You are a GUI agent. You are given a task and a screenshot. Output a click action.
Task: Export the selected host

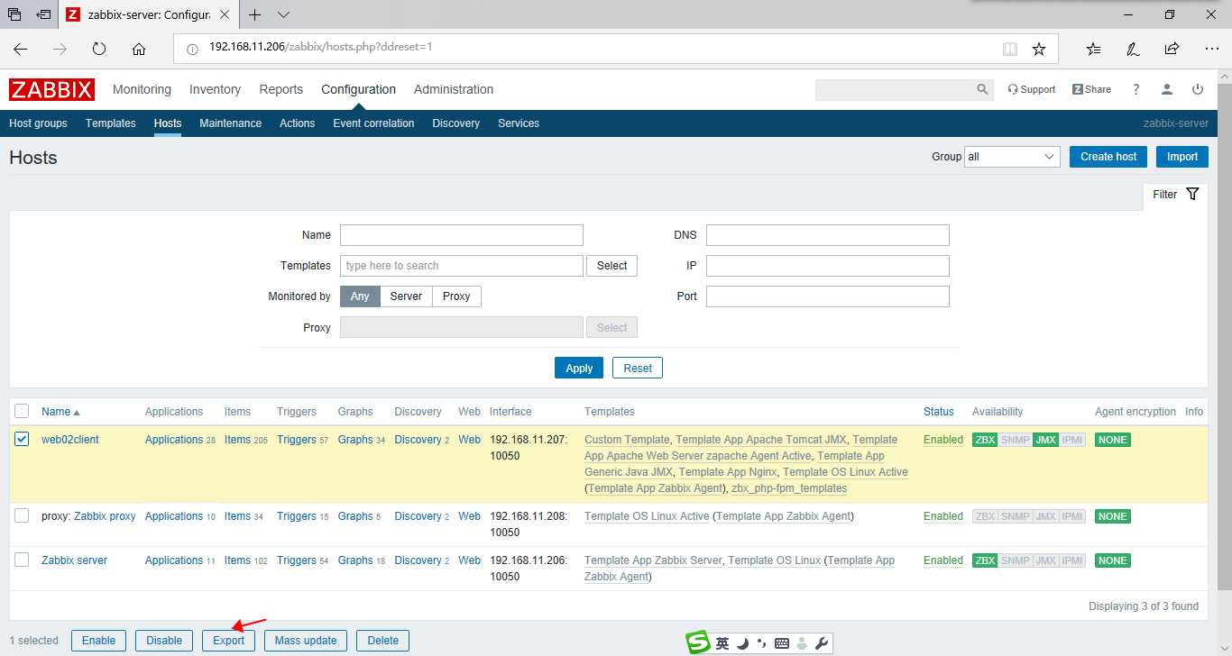[x=228, y=641]
